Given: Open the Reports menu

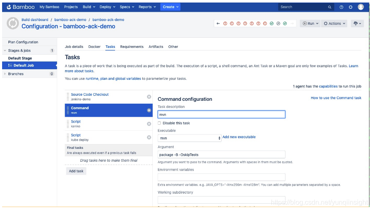Looking at the screenshot, I should [147, 7].
